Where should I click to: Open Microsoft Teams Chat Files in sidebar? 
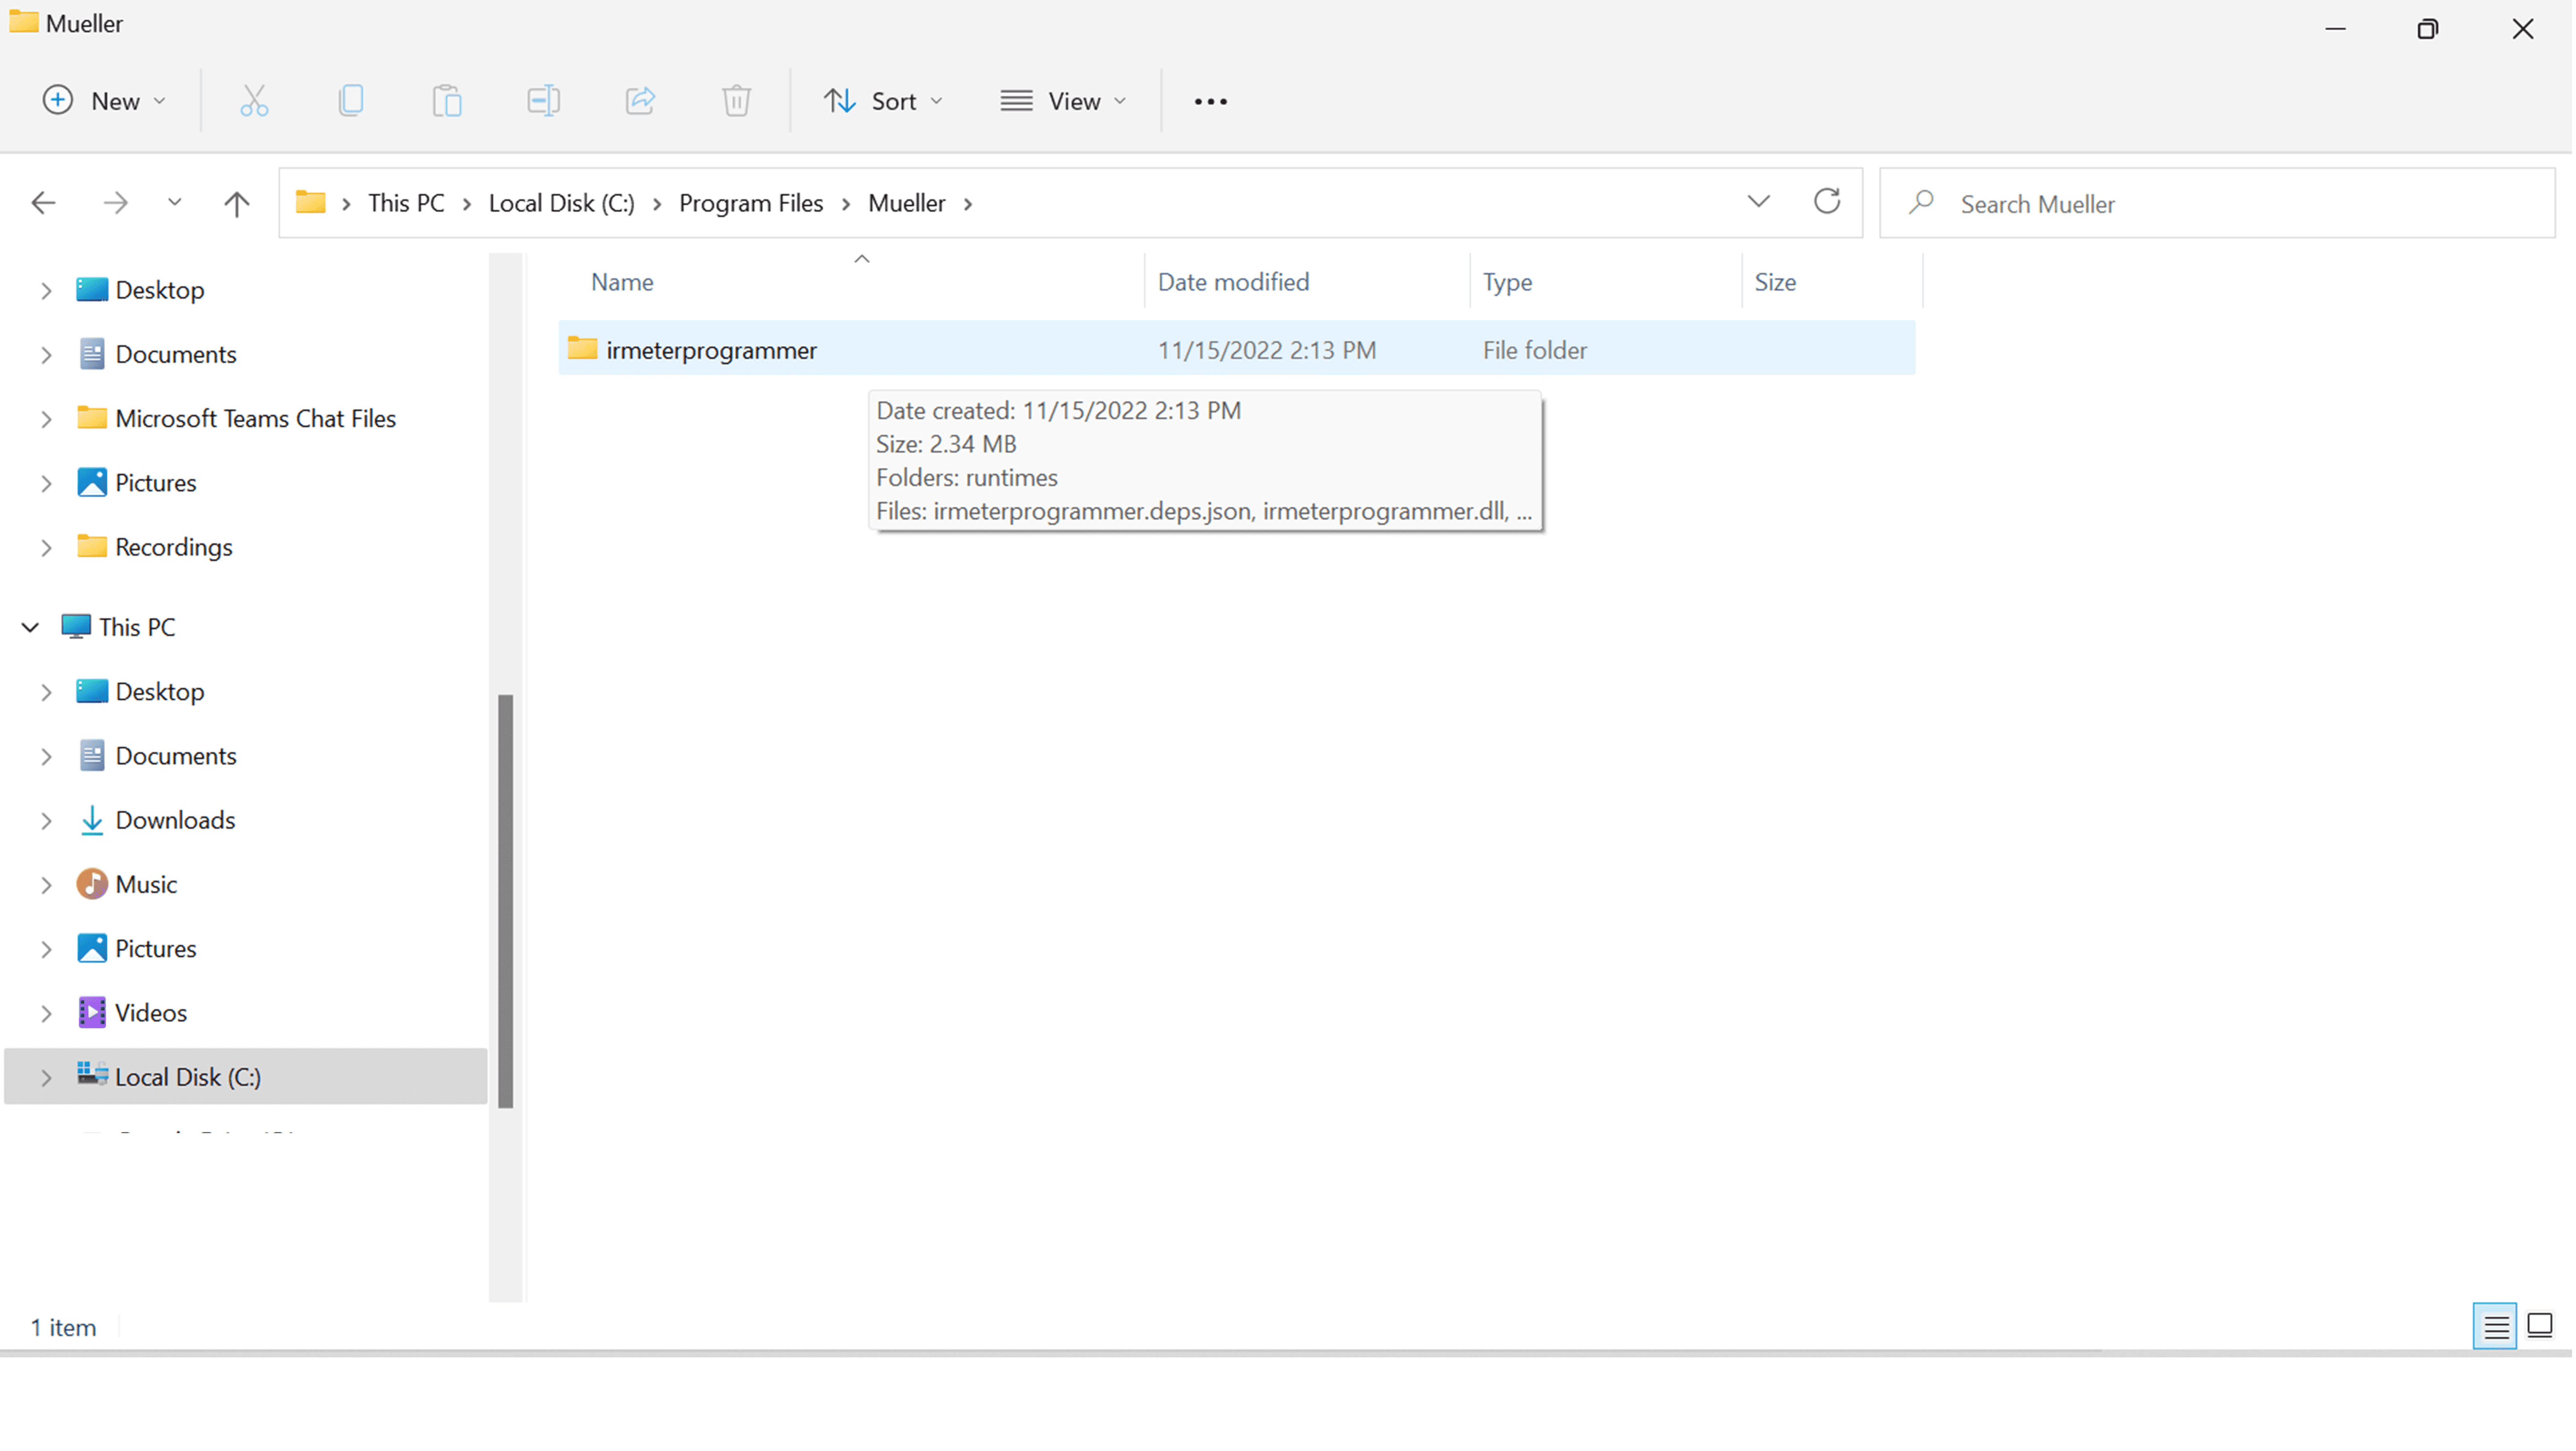256,419
